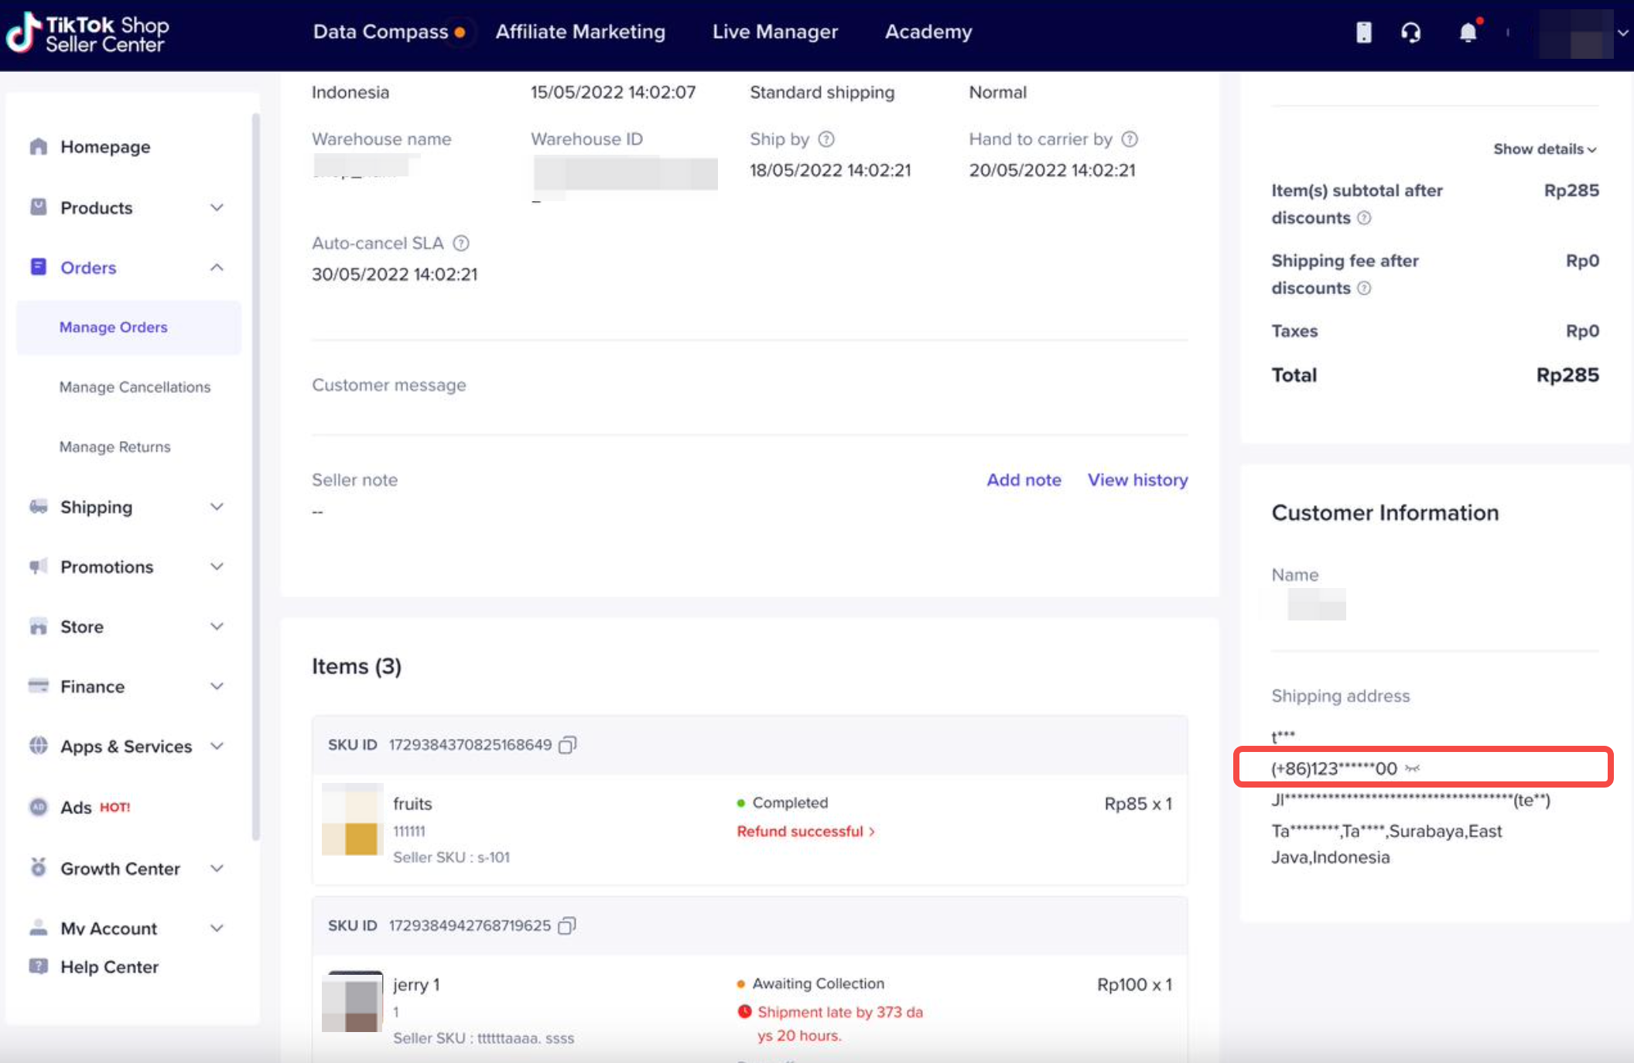
Task: Click the fruits product thumbnail
Action: (x=353, y=819)
